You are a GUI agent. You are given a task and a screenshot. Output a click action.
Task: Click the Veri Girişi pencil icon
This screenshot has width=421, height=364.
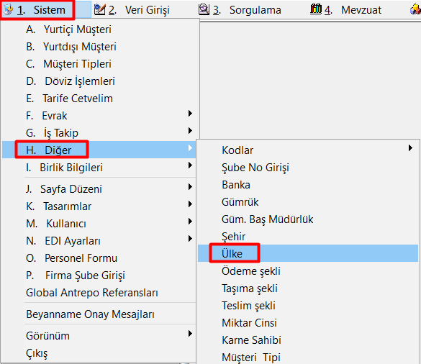(99, 9)
